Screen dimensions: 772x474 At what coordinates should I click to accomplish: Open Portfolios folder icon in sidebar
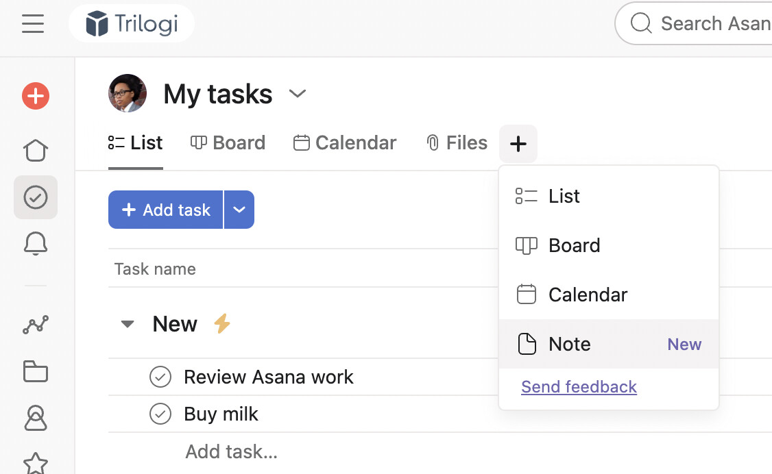coord(36,371)
